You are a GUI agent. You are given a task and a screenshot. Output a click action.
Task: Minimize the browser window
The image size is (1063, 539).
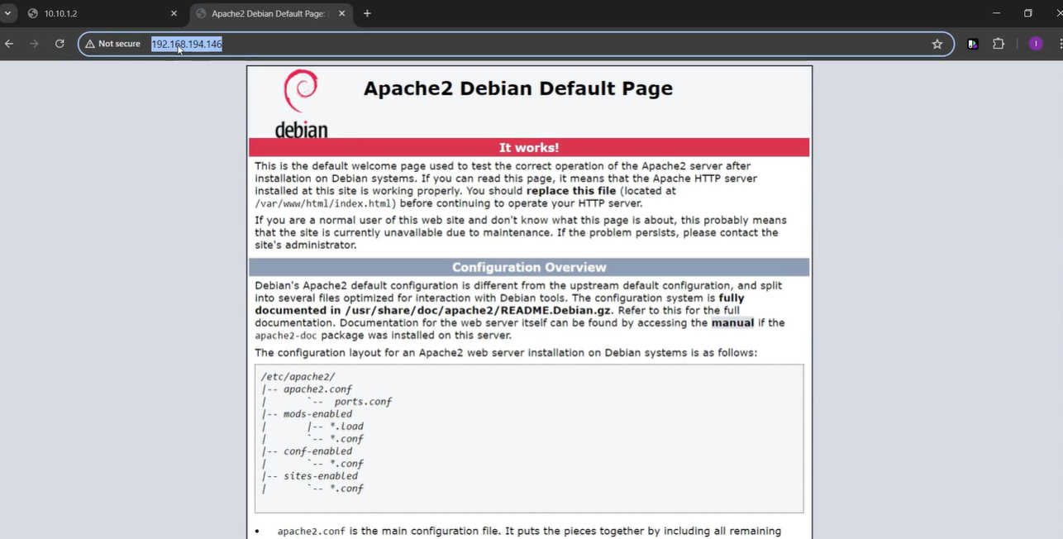996,13
